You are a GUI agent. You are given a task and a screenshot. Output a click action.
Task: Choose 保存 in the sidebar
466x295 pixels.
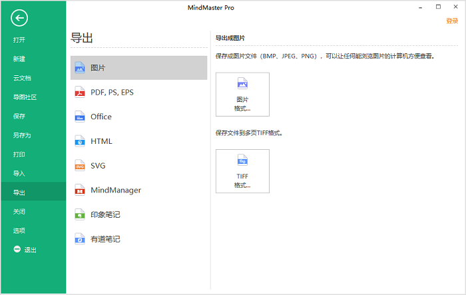coord(19,116)
